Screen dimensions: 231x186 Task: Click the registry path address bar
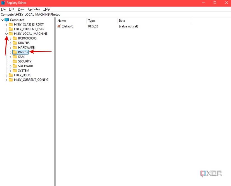[x=115, y=15]
